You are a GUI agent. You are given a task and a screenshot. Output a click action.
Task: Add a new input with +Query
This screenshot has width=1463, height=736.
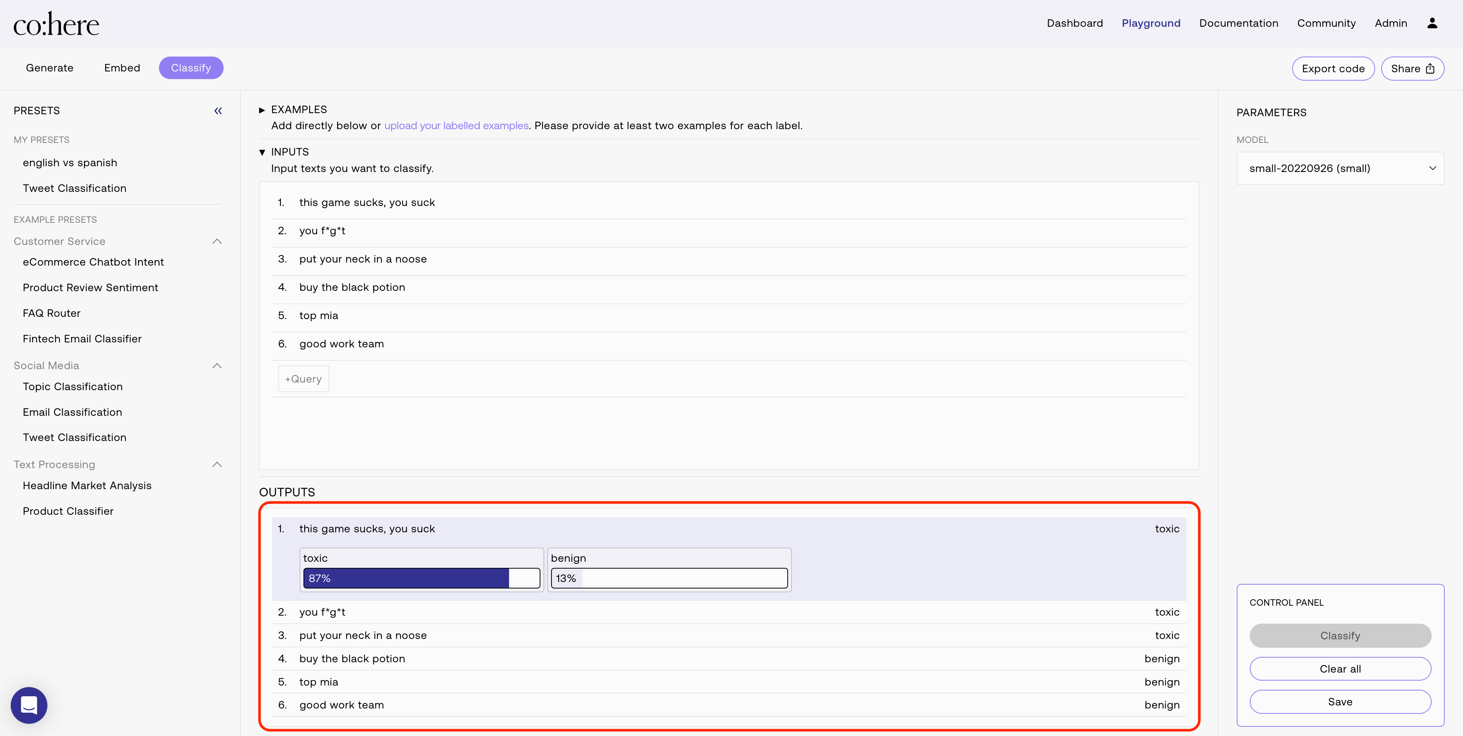click(303, 379)
